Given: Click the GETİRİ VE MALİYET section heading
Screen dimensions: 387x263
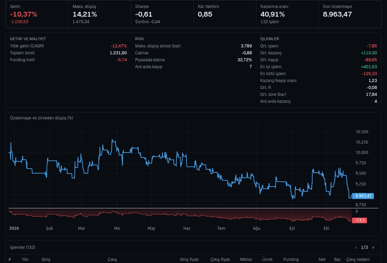Looking at the screenshot, I should point(28,39).
